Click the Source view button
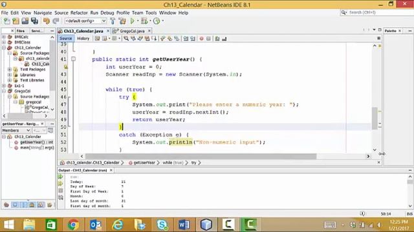This screenshot has width=414, height=232. tap(65, 39)
